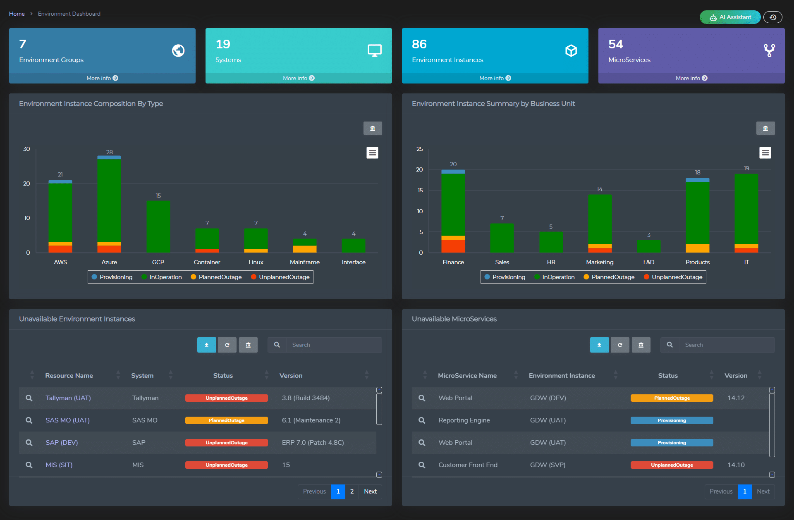Sort by Resource Name column
This screenshot has width=794, height=520.
coord(69,375)
